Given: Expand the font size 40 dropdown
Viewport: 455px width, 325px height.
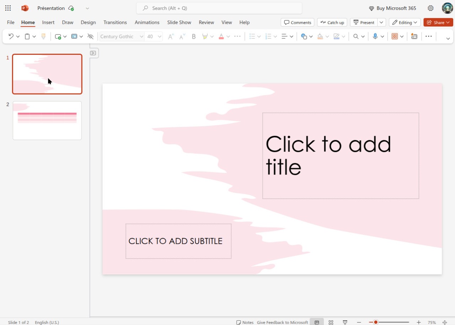Looking at the screenshot, I should click(160, 36).
